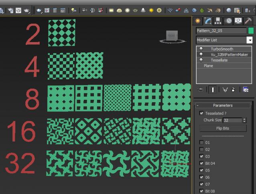Open Render Setup teapot icon with frames
This screenshot has width=256, height=194.
coord(11,10)
